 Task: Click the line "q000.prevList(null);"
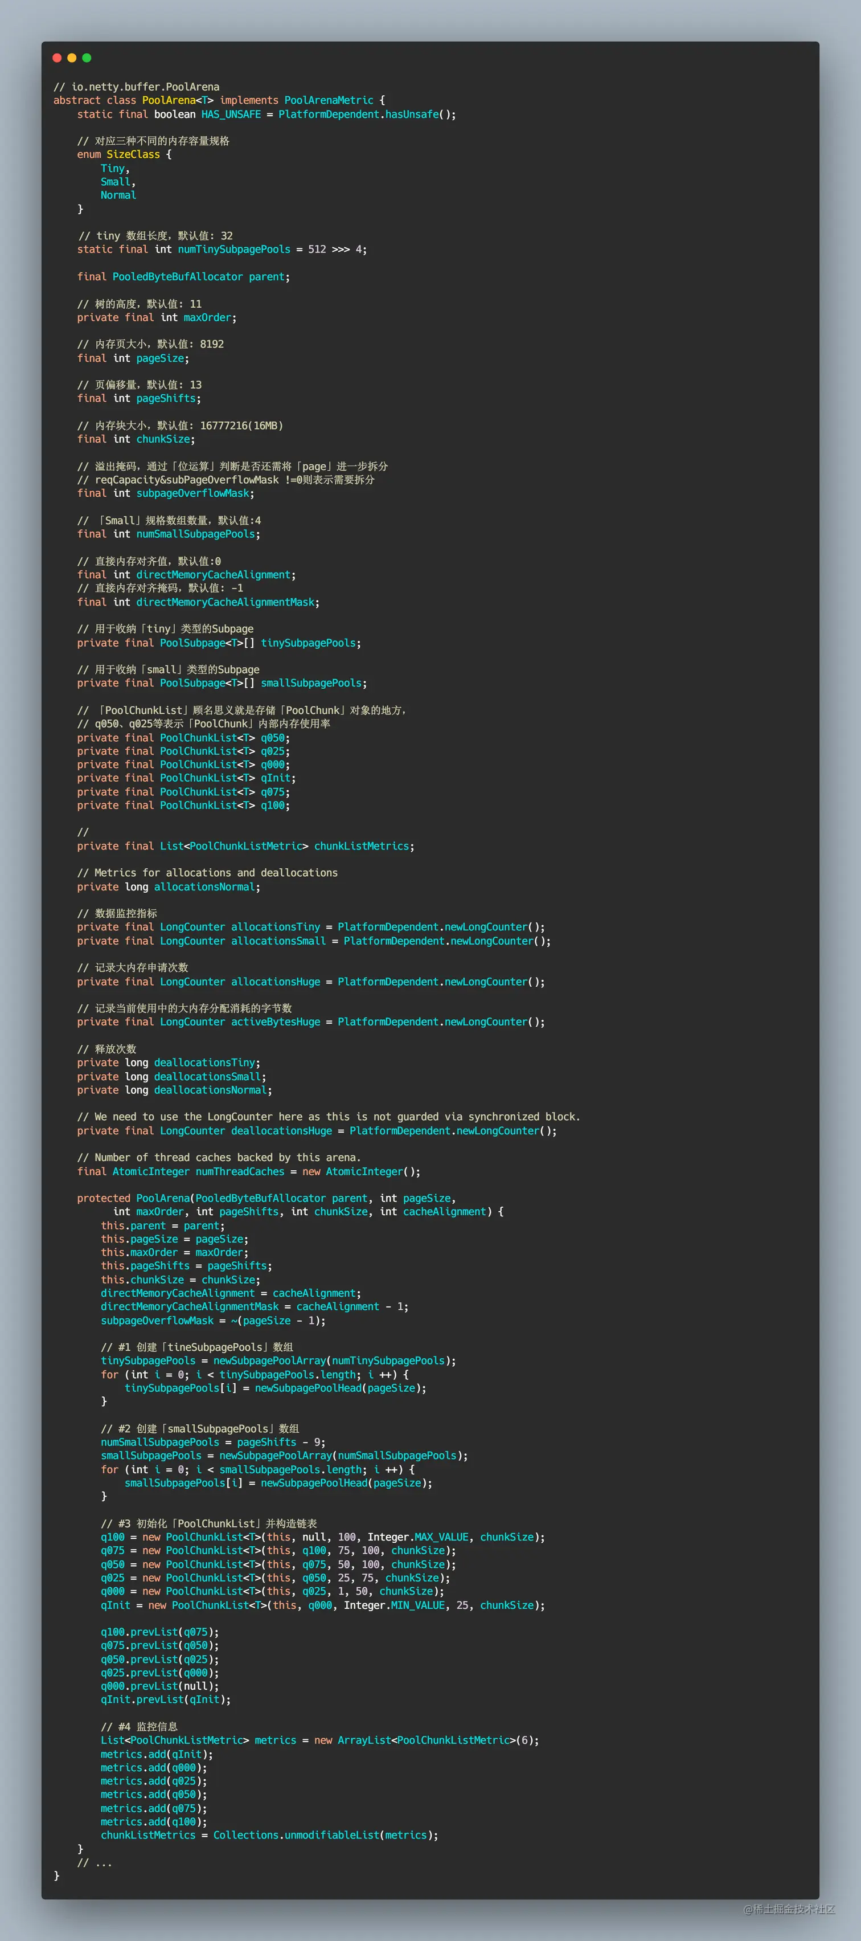click(x=159, y=1686)
